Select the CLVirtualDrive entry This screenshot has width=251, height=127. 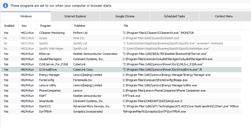pyautogui.click(x=121, y=70)
